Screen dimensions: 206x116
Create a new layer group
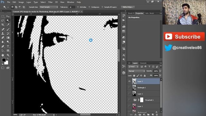point(148,115)
